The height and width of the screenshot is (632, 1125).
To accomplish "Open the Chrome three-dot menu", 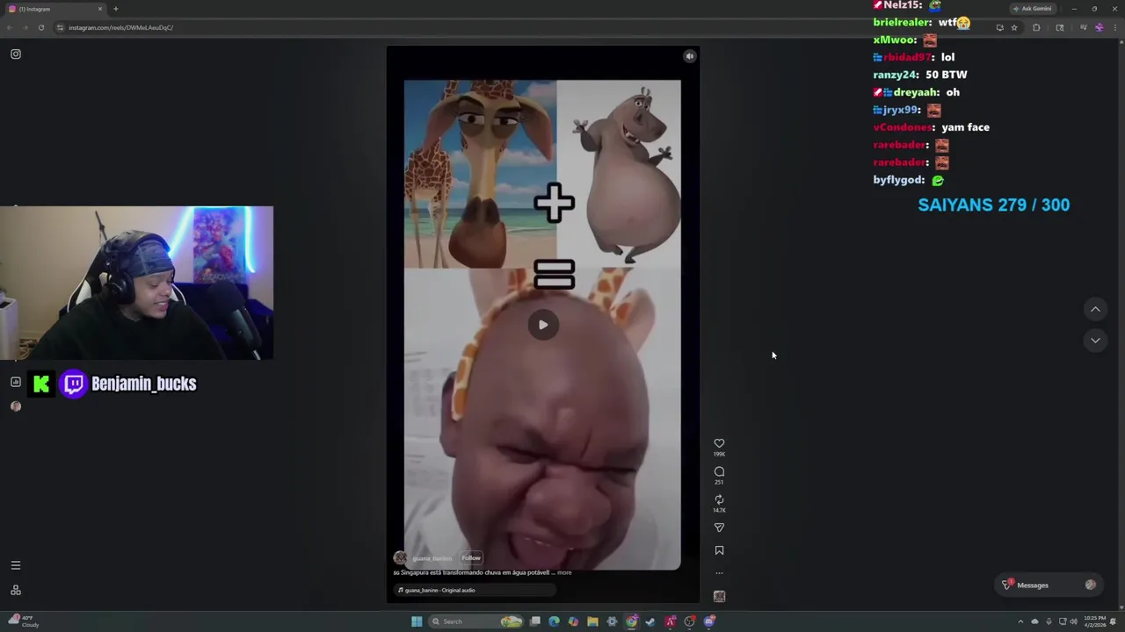I will point(1116,28).
